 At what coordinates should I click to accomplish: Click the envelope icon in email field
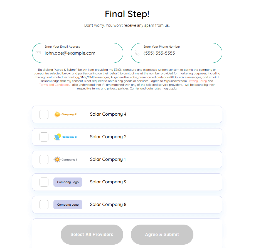click(38, 53)
